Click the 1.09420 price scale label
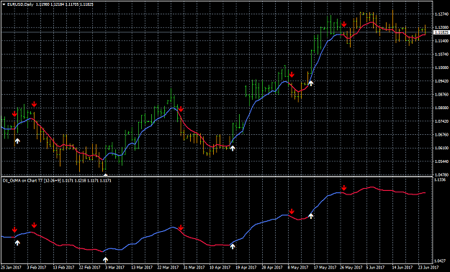Viewport: 450px width, 272px height. 441,81
